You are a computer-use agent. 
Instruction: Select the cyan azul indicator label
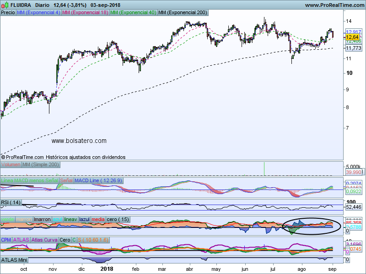click(57, 220)
